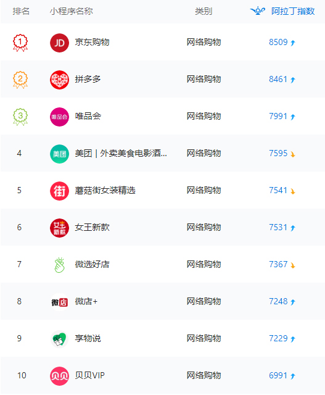Click the 8509 index value

pyautogui.click(x=278, y=42)
